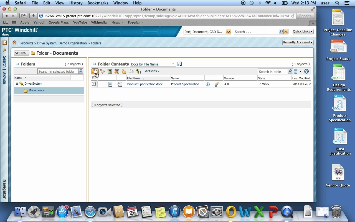The image size is (355, 222).
Task: Click the Search in selected folder field
Action: (58, 71)
